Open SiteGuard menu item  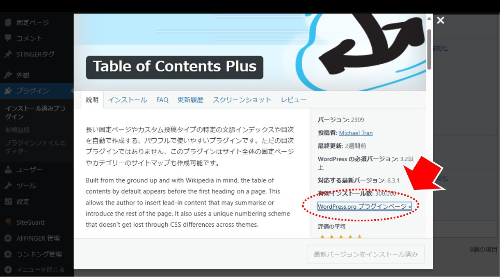(x=30, y=222)
